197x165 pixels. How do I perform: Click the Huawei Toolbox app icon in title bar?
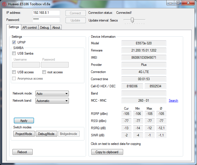(x=4, y=4)
